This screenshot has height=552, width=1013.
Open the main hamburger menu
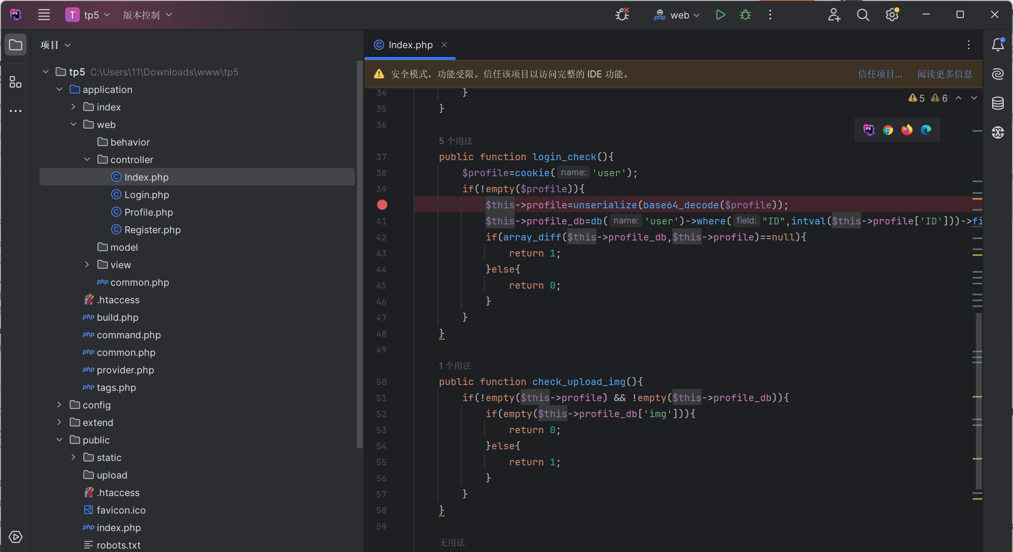44,15
